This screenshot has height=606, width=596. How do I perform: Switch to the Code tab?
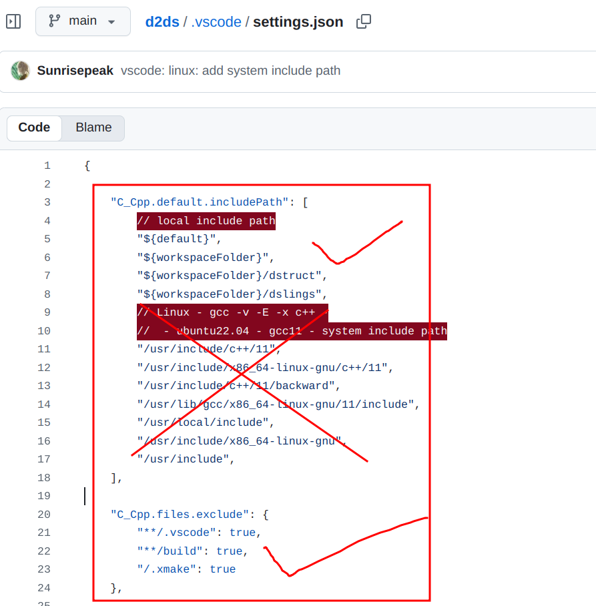(34, 127)
